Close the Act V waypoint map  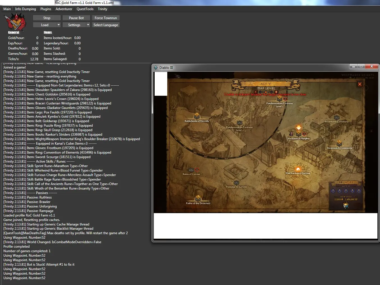pyautogui.click(x=360, y=84)
